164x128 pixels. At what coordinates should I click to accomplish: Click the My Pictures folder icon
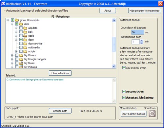[21, 67]
